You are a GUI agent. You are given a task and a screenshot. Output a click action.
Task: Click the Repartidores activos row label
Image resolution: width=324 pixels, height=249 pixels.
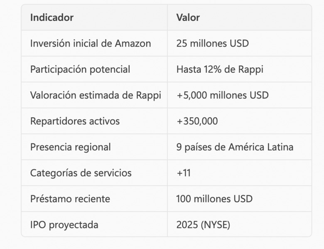75,121
